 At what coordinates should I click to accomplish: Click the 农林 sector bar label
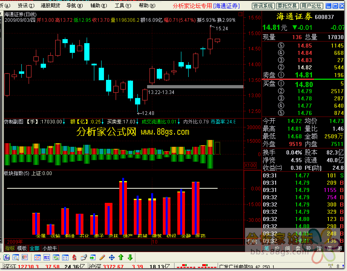tap(113, 236)
